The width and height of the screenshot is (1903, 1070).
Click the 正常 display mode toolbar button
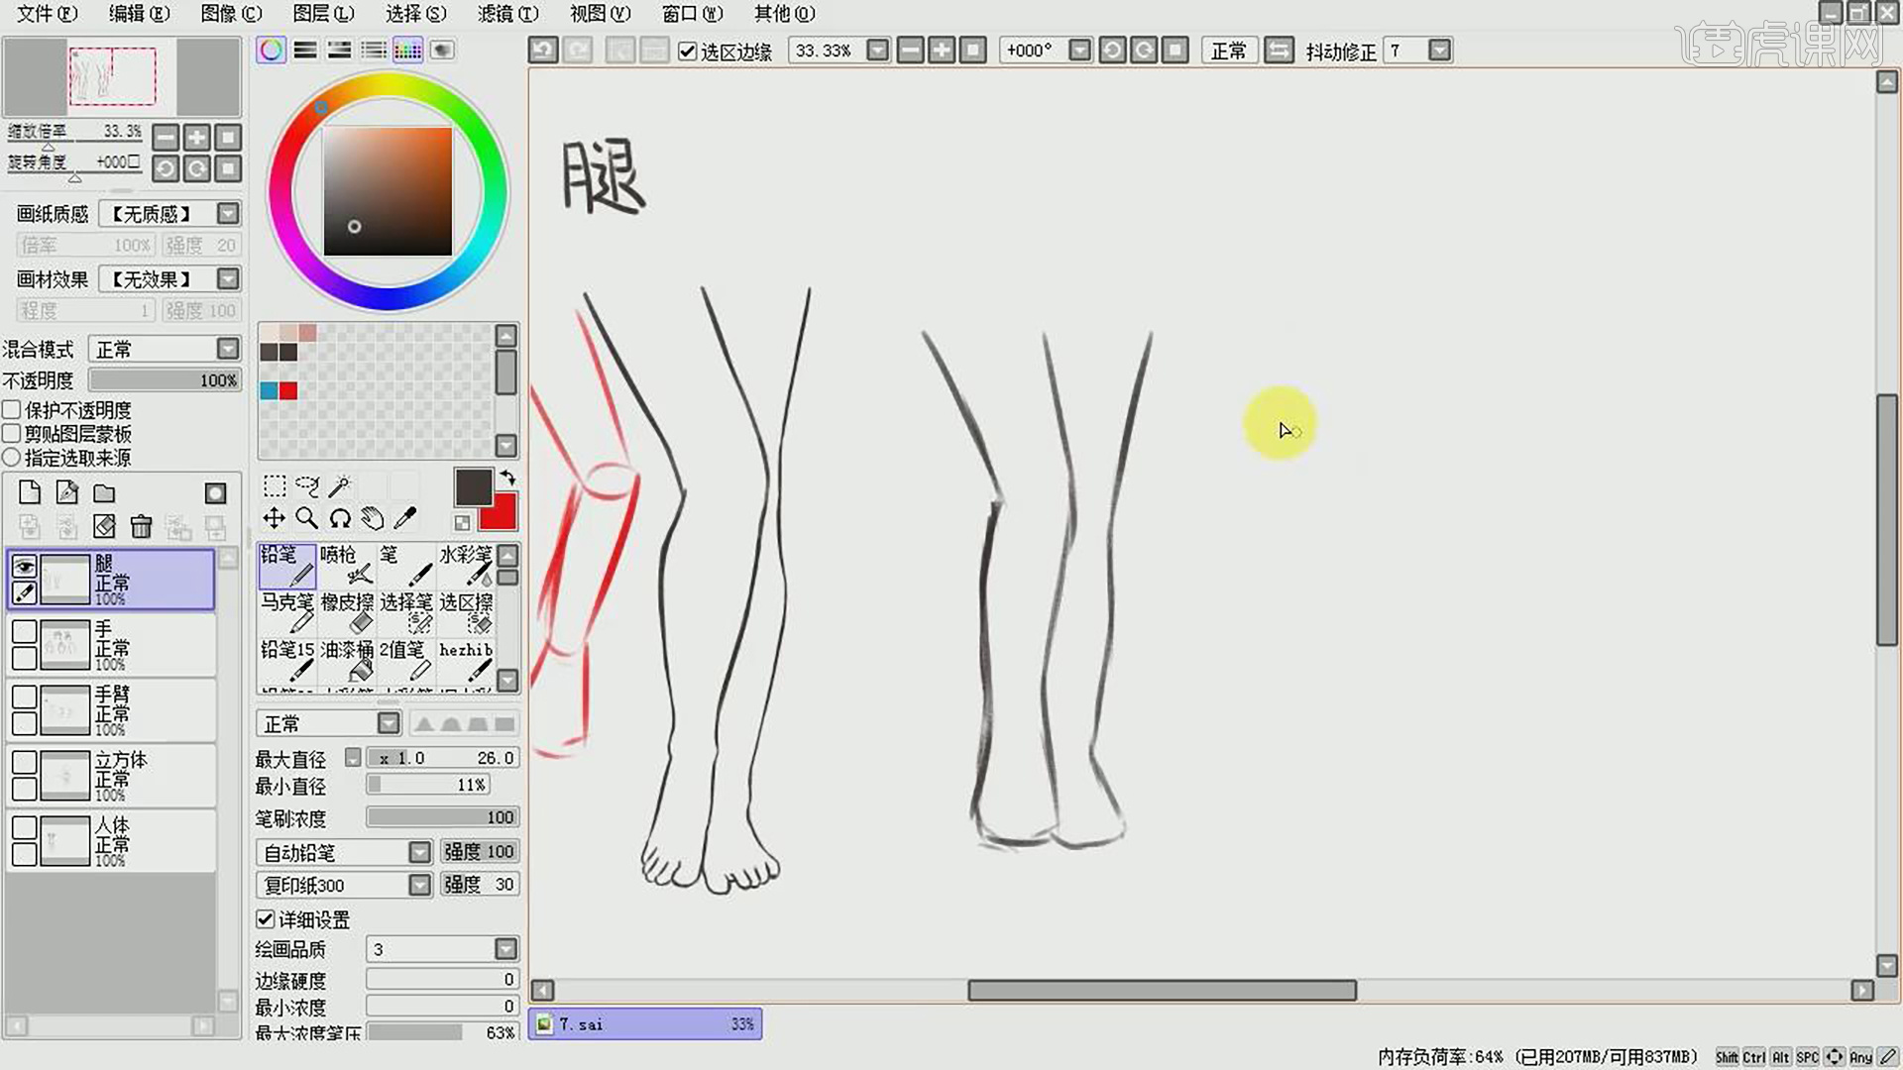point(1229,50)
